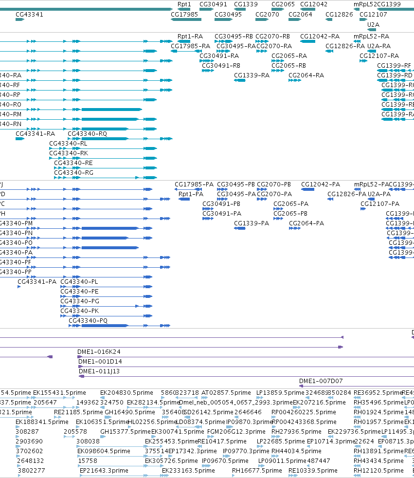Click EST RP004260225.5prime
This screenshot has height=478, width=414.
click(x=304, y=412)
